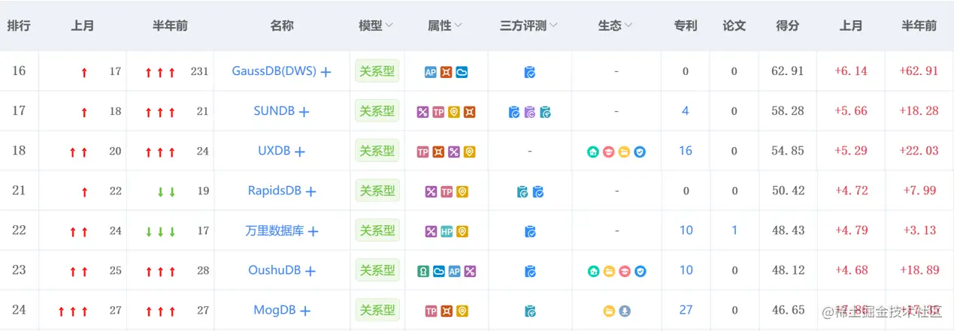This screenshot has height=331, width=954.
Task: Click the 论文 column header
Action: (x=734, y=26)
